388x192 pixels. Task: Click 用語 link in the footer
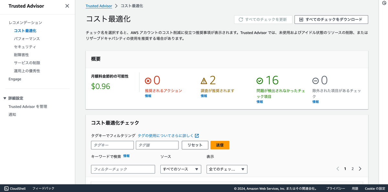pyautogui.click(x=355, y=188)
